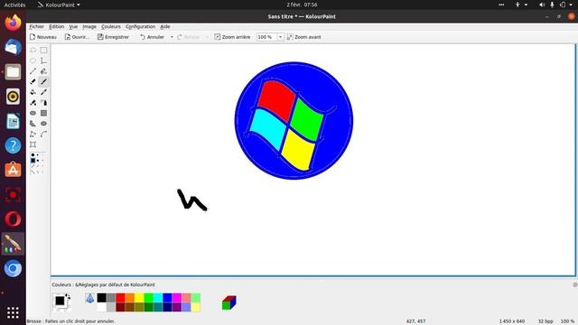Choose the large square brush shape option
Screen dimensions: 578x325
coord(33,161)
